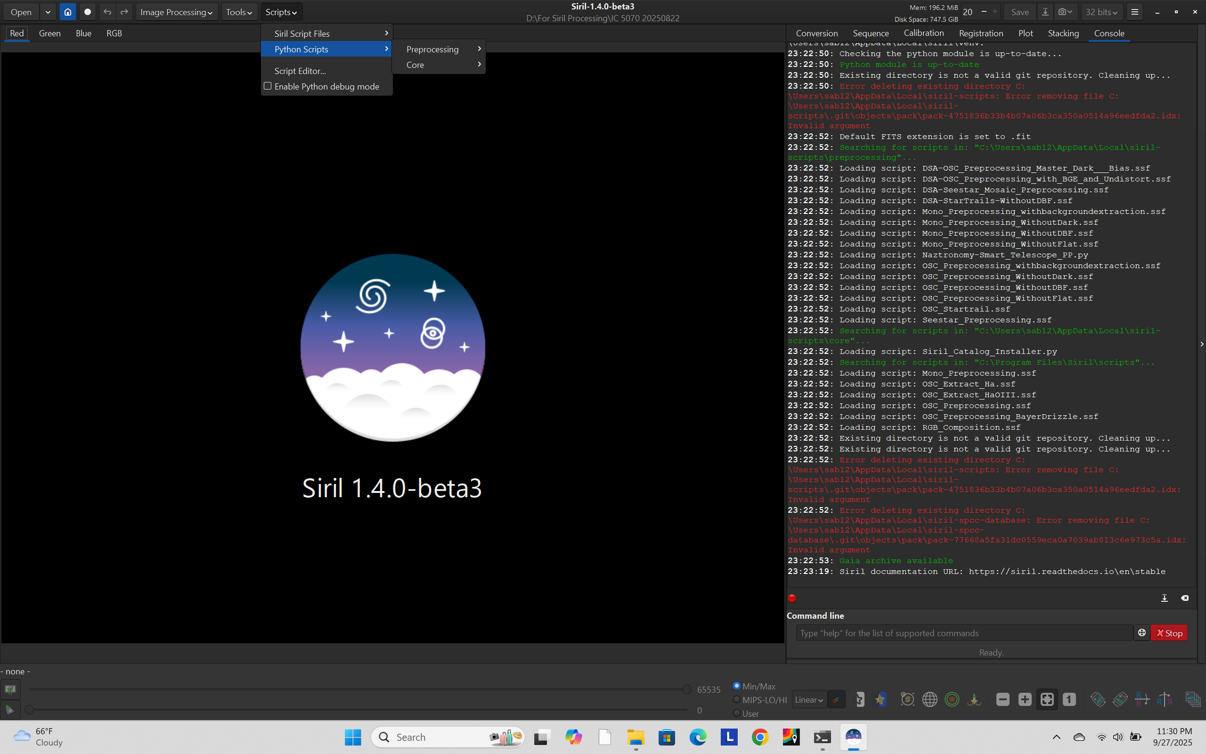1206x754 pixels.
Task: Click the zoom out minus icon
Action: (1002, 700)
